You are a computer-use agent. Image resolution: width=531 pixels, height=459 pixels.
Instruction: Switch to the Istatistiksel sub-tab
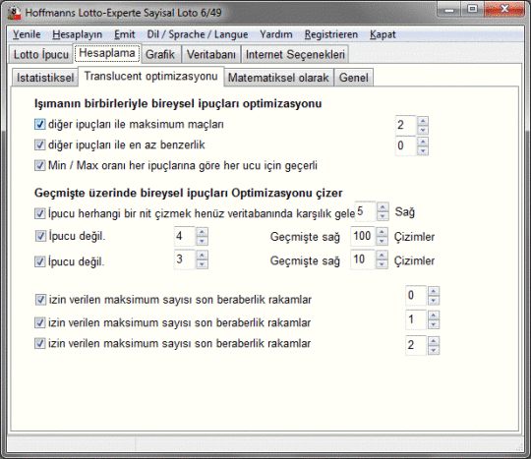click(x=45, y=78)
